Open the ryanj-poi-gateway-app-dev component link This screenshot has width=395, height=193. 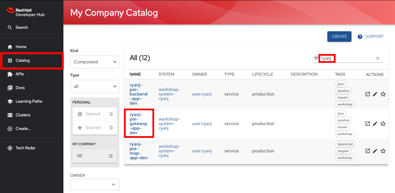coord(138,124)
